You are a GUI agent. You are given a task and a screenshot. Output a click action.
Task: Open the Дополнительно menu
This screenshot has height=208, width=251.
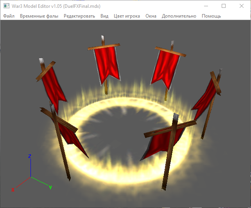[x=179, y=16]
